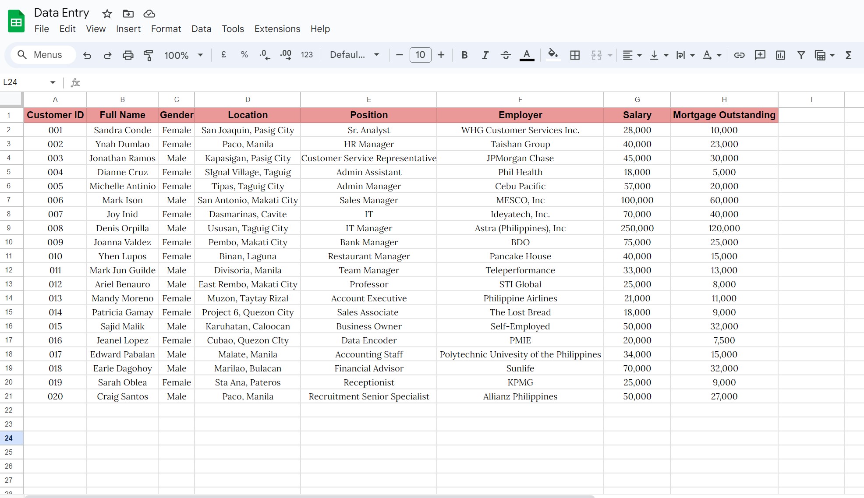Select the paint format tool
This screenshot has width=864, height=498.
click(149, 55)
